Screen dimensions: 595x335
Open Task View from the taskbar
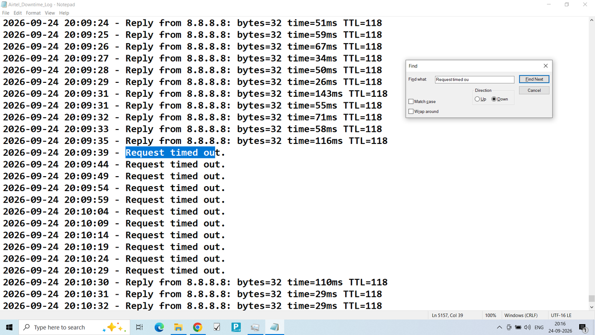[139, 328]
